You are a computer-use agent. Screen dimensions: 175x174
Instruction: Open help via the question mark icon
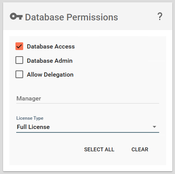(x=160, y=16)
